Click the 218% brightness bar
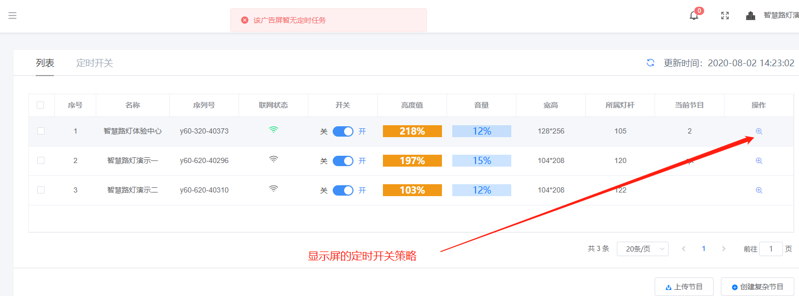Image resolution: width=799 pixels, height=296 pixels. click(412, 131)
